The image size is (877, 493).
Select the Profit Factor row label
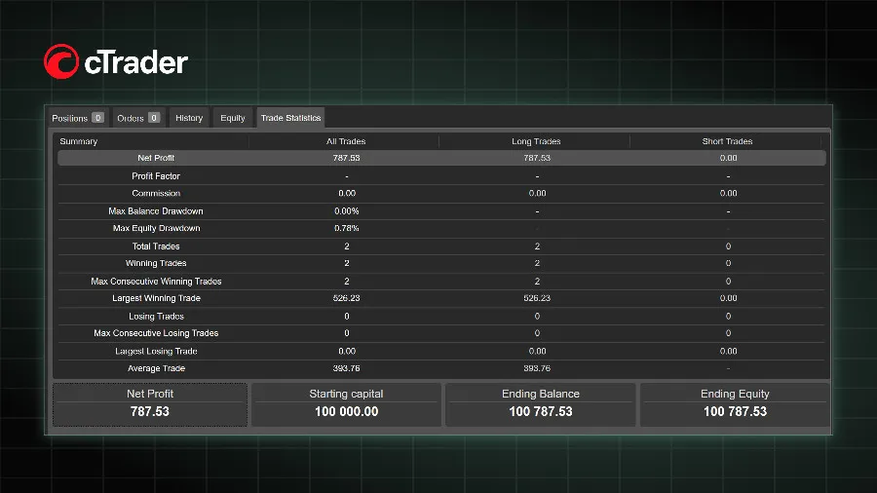156,176
